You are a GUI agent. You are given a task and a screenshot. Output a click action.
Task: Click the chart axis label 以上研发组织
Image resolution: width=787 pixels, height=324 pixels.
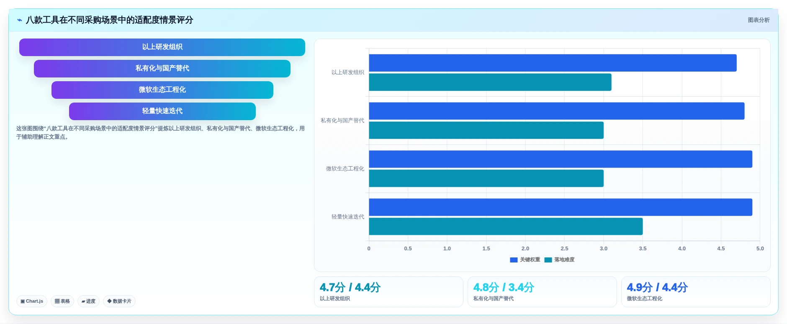[x=348, y=72]
